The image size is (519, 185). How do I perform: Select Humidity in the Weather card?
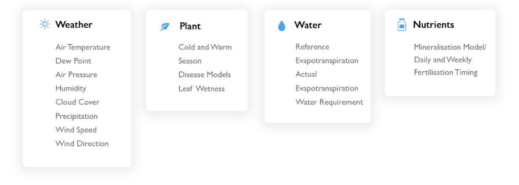pyautogui.click(x=71, y=88)
